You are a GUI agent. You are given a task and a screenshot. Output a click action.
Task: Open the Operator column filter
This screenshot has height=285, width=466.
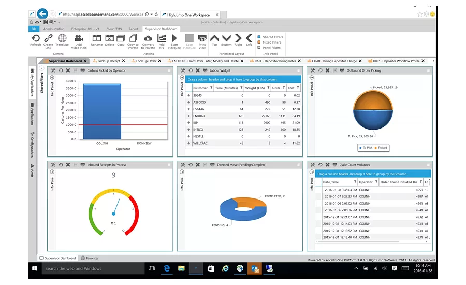tap(376, 182)
